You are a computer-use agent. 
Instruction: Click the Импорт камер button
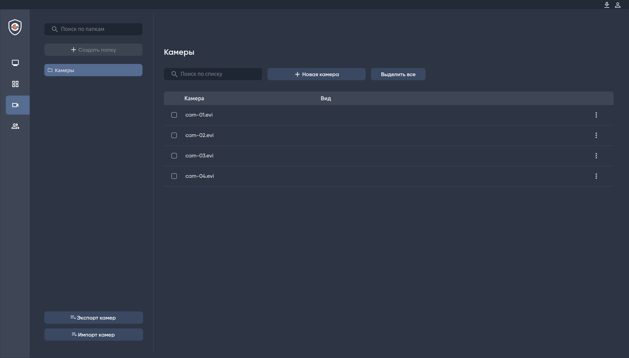click(x=94, y=335)
